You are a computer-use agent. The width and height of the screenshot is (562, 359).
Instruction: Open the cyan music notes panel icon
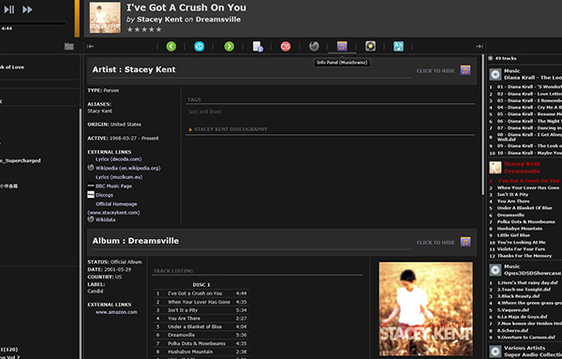point(399,46)
